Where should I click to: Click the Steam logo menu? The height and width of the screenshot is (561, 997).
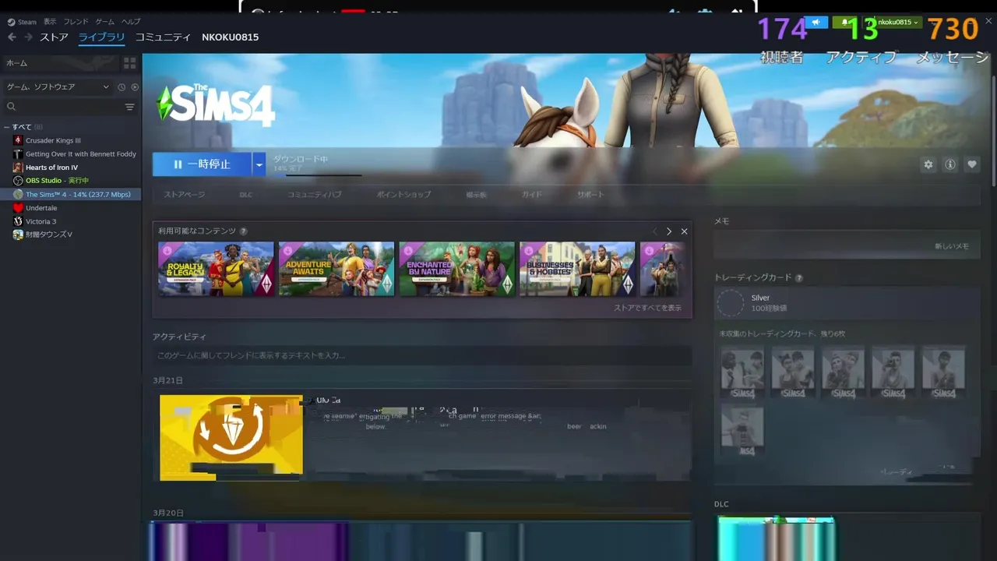(x=22, y=22)
